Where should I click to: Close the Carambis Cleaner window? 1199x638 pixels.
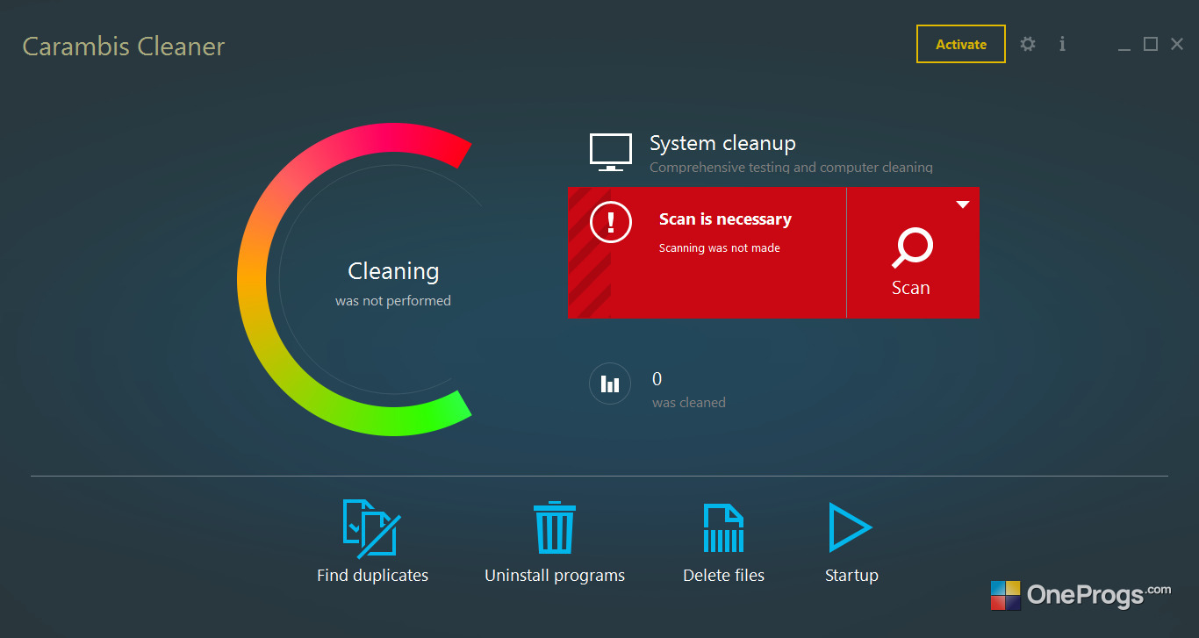pyautogui.click(x=1177, y=44)
